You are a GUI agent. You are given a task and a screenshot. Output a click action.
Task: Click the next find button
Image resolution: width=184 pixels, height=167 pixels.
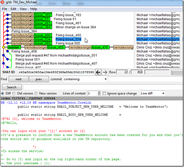[x=18, y=79]
